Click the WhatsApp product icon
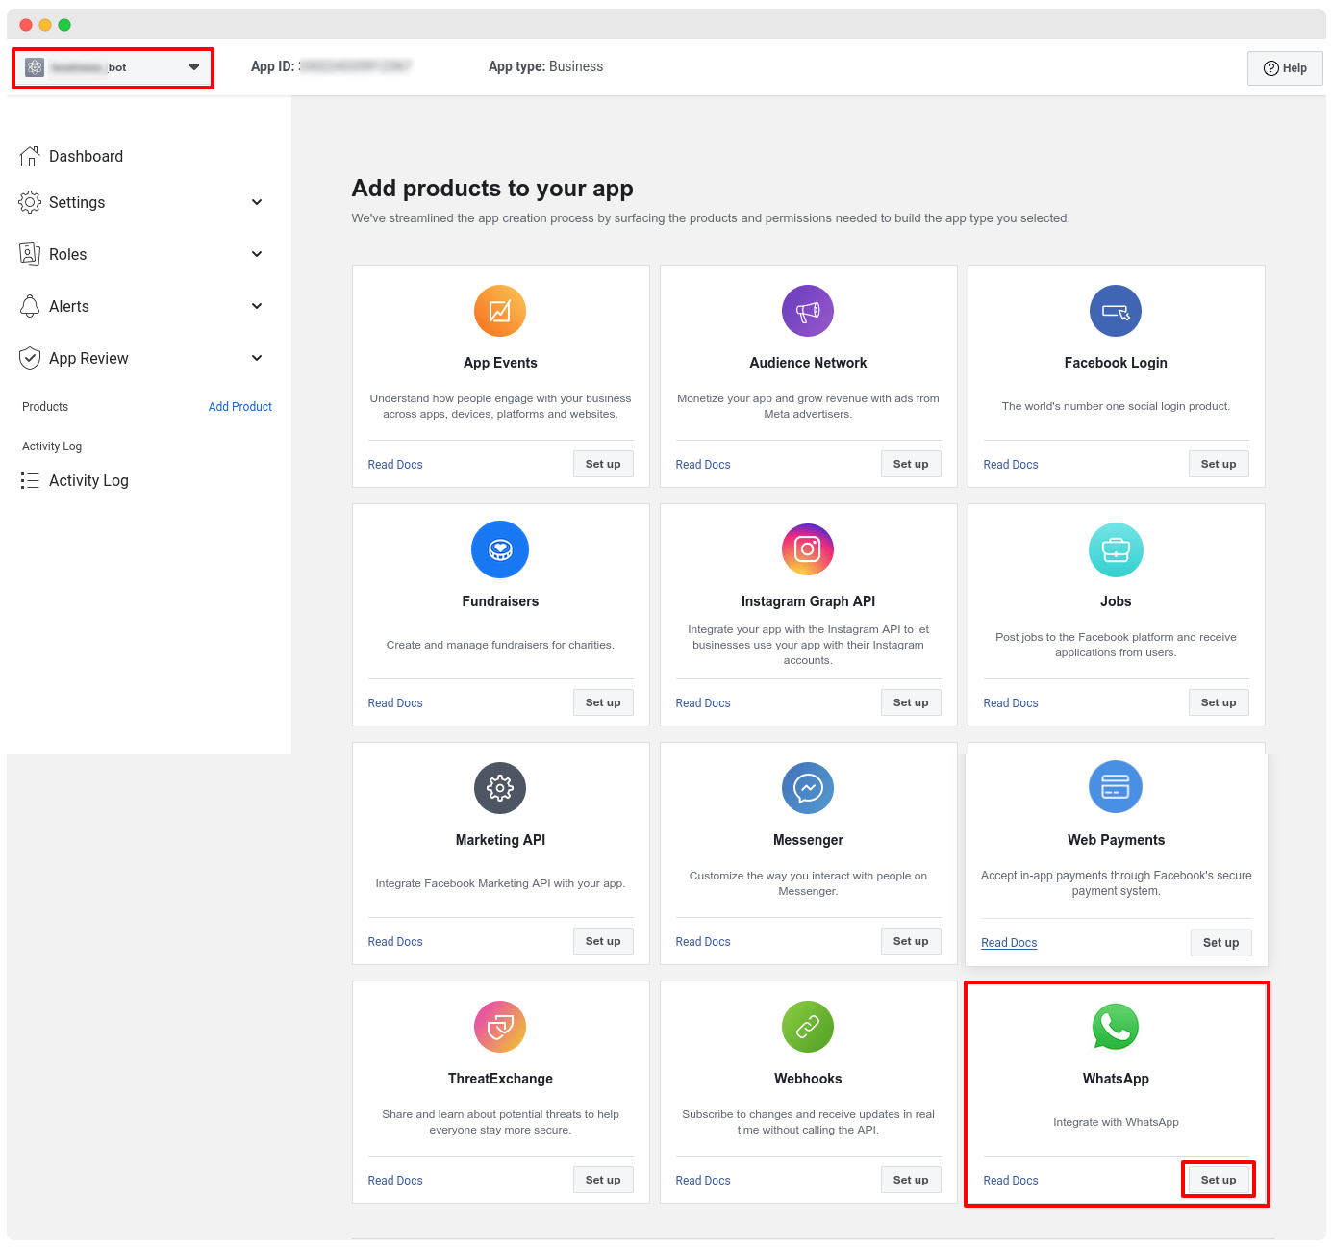Image resolution: width=1333 pixels, height=1249 pixels. 1116,1027
